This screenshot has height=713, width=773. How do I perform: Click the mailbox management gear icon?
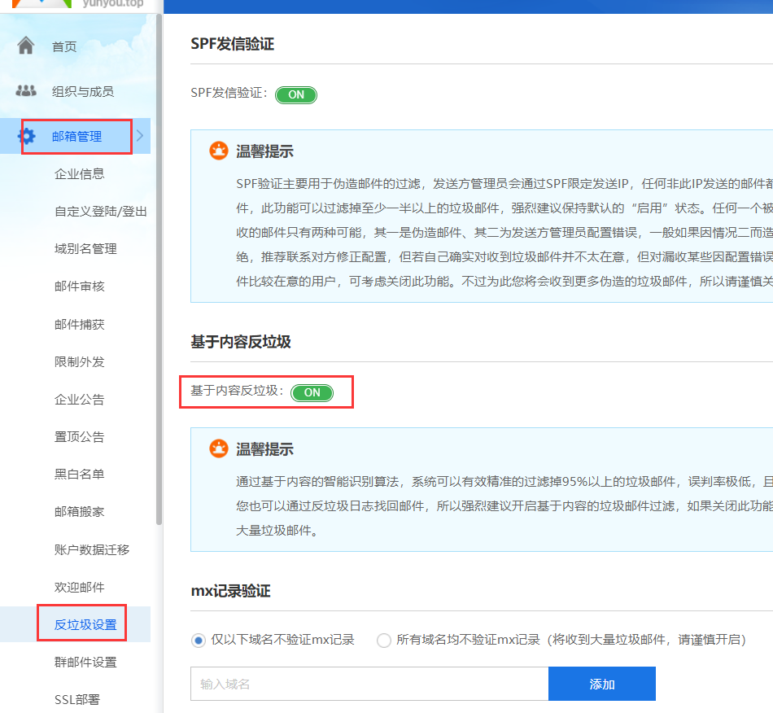[26, 136]
